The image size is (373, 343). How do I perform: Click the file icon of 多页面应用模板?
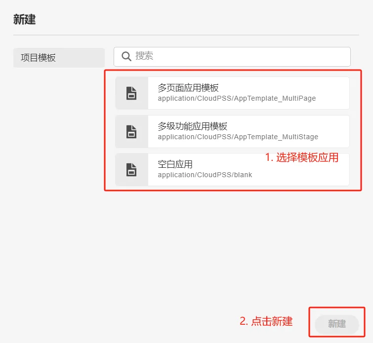click(131, 93)
